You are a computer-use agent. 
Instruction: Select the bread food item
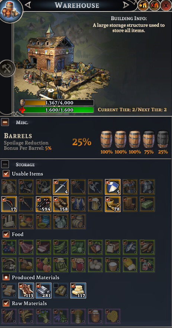pos(113,247)
